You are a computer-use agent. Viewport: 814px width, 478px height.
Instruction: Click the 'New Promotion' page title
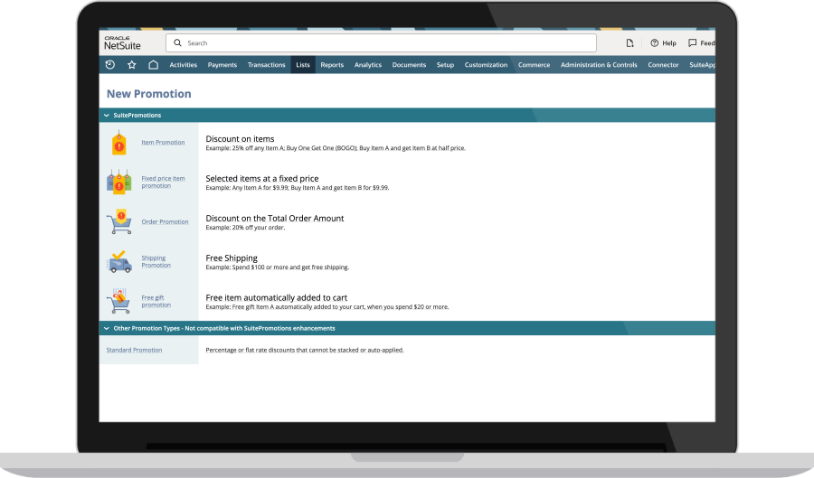(149, 94)
